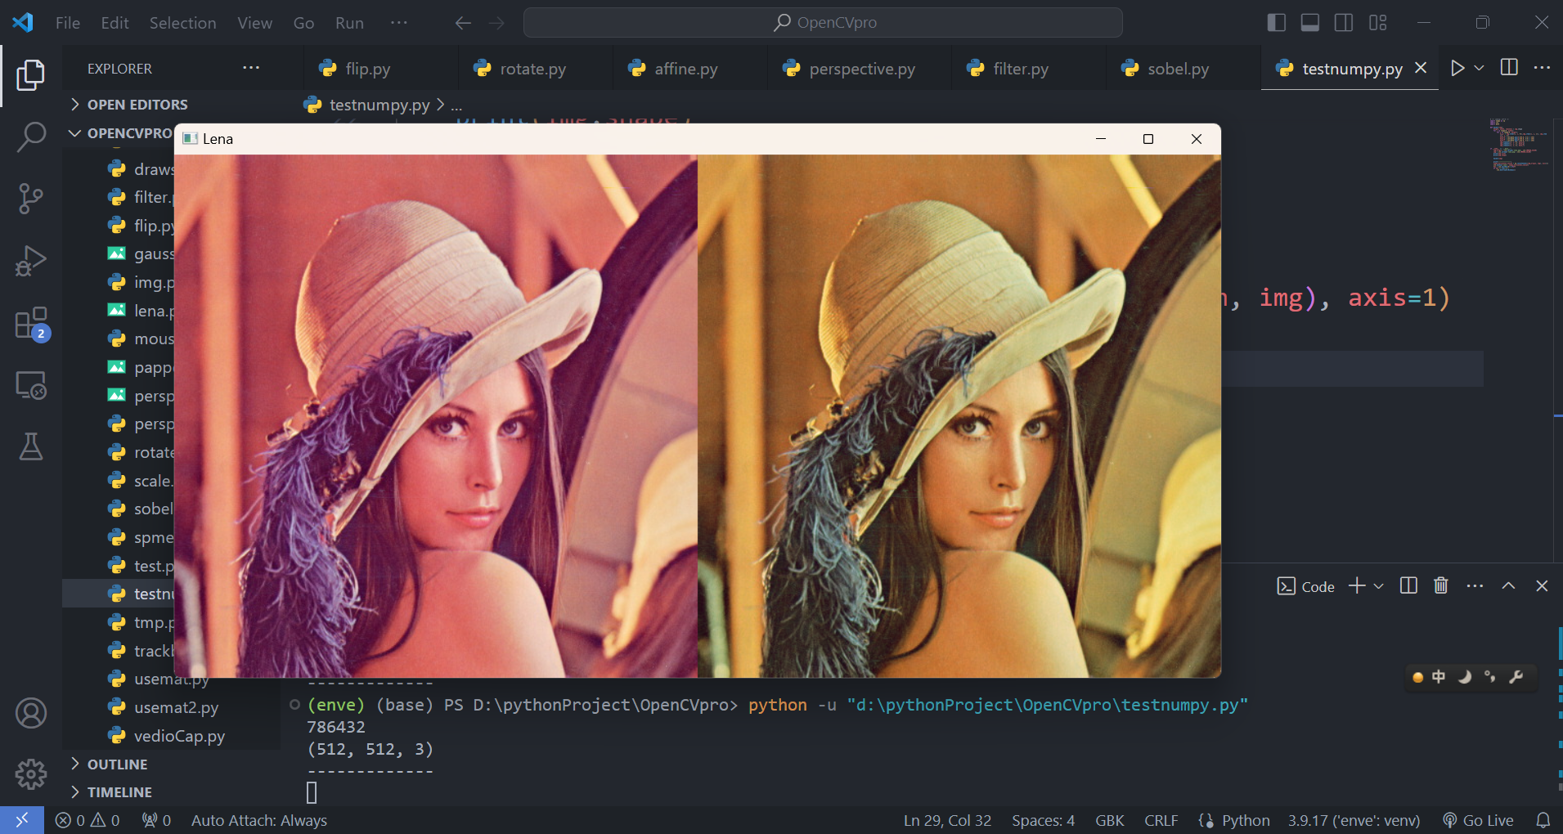1563x834 pixels.
Task: Click the forwarded ports indicator showing 0
Action: (x=156, y=820)
